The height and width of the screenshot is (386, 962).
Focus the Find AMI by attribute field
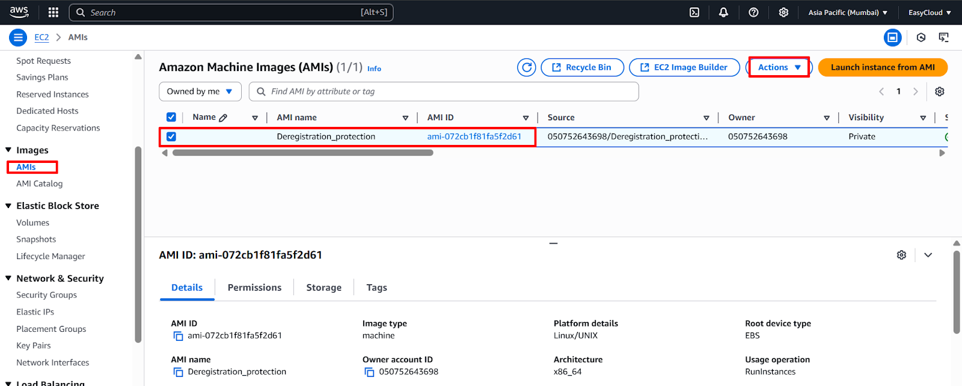[444, 91]
